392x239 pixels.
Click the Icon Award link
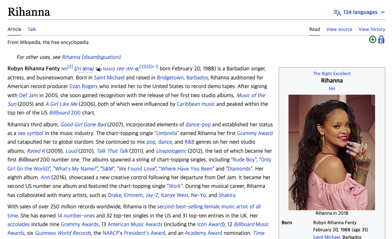pyautogui.click(x=210, y=224)
